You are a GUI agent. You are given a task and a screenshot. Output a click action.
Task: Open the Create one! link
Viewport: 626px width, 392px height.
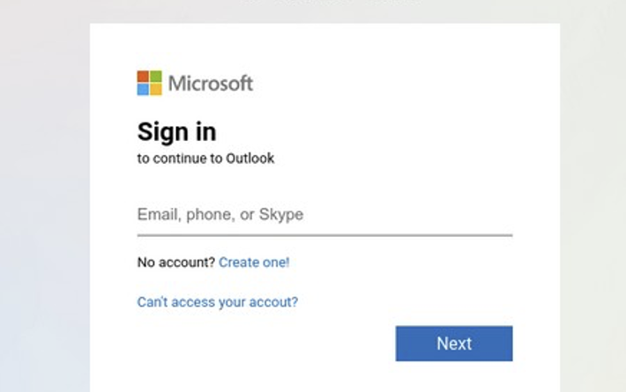point(254,263)
